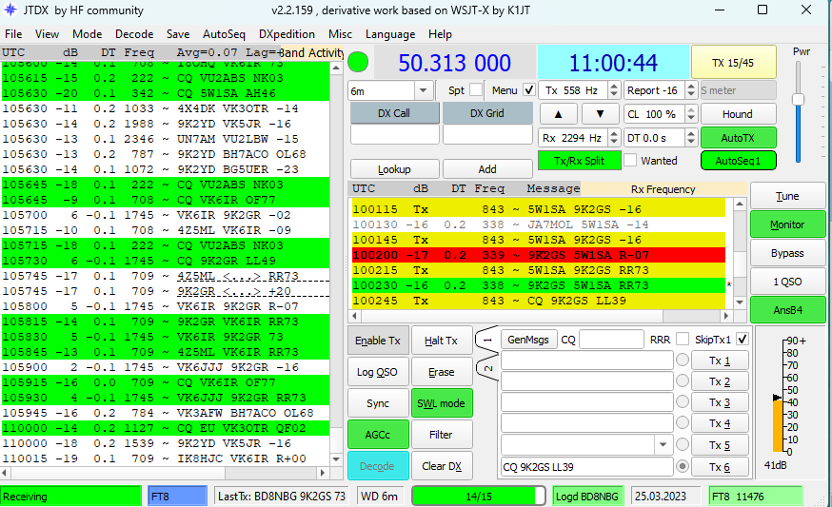Toggle the Monitor button
This screenshot has width=832, height=507.
tap(787, 224)
